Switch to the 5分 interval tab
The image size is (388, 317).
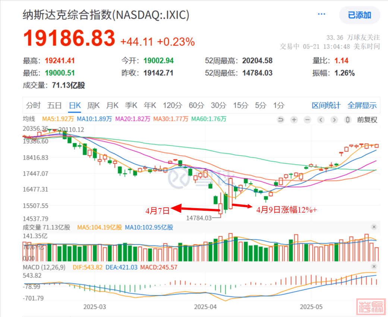coord(261,106)
